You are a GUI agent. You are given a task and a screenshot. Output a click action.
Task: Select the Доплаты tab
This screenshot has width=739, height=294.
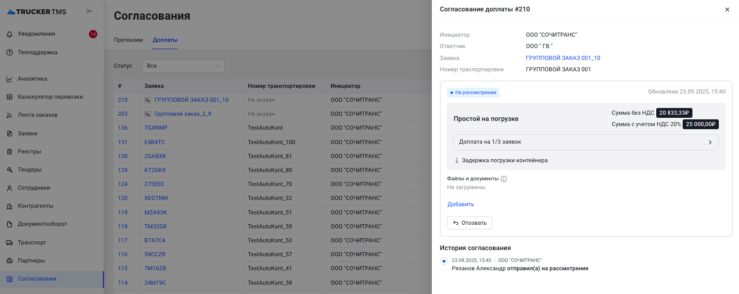click(165, 40)
